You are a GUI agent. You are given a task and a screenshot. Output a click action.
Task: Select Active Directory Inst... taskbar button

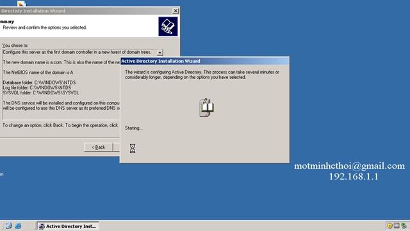(68, 226)
